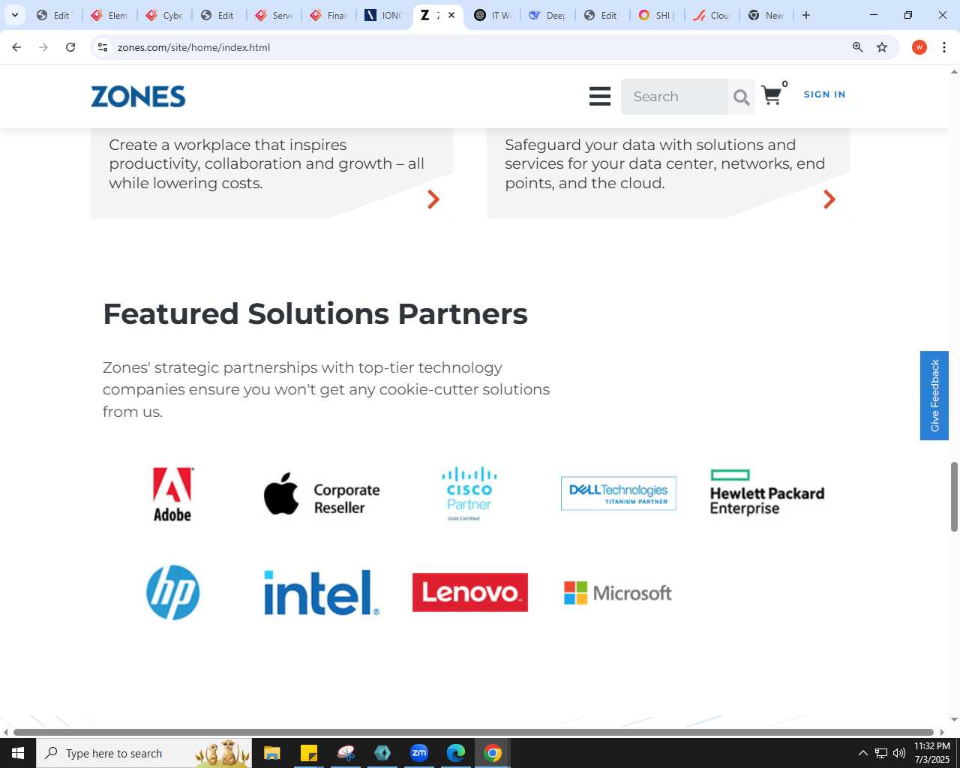
Task: Click red arrow on safeguard data card
Action: [x=829, y=199]
